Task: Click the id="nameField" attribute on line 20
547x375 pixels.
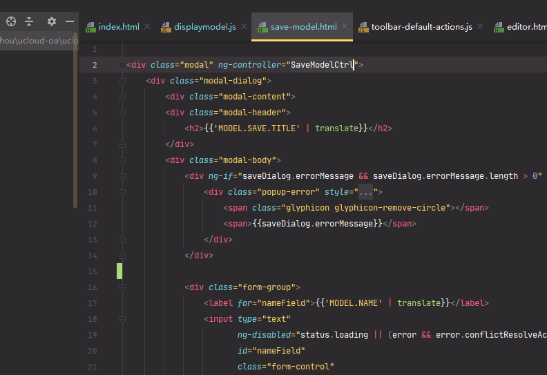Action: click(x=271, y=351)
